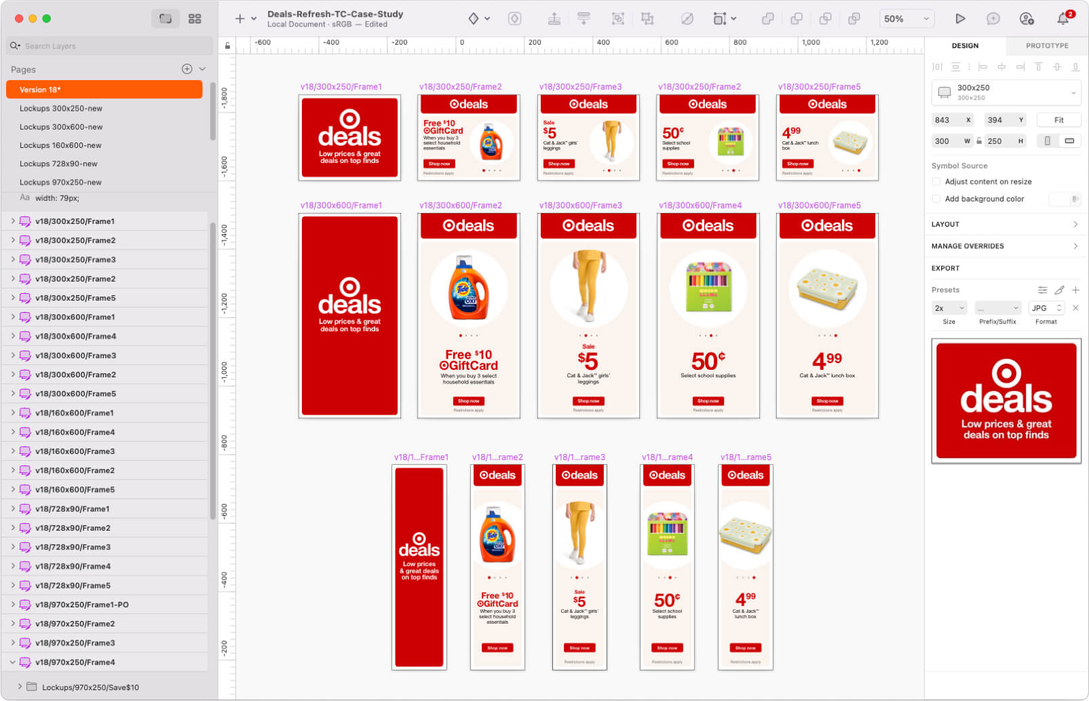Select the Version 18* page

point(104,90)
